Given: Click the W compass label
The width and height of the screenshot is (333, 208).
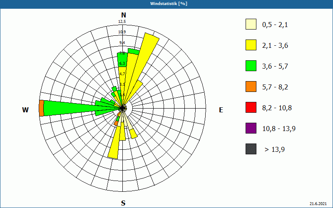Looking at the screenshot, I should 25,110.
